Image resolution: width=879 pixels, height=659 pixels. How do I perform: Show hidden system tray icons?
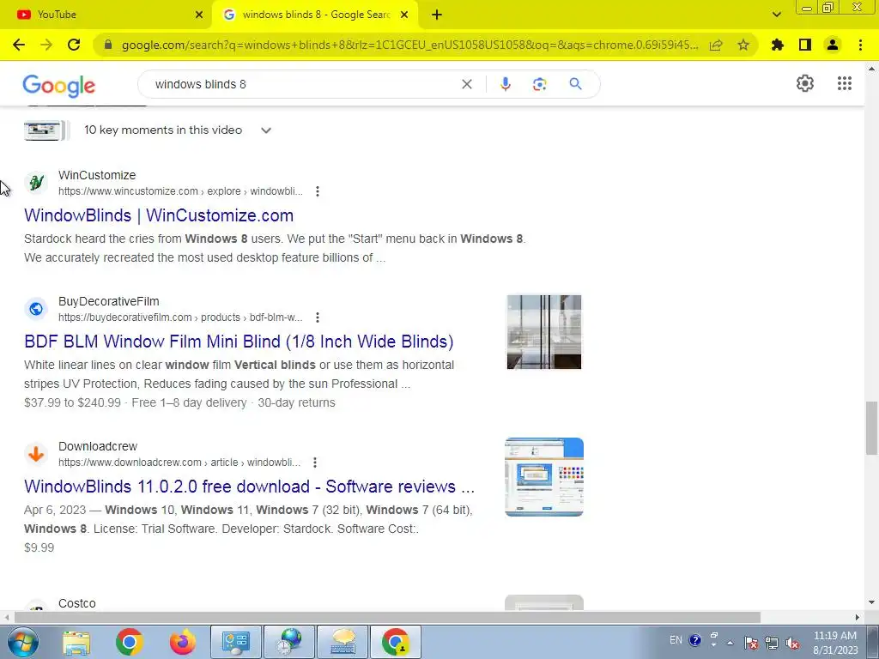tap(730, 643)
